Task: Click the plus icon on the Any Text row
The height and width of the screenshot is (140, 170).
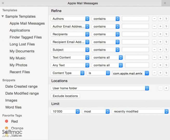Action: click(160, 65)
